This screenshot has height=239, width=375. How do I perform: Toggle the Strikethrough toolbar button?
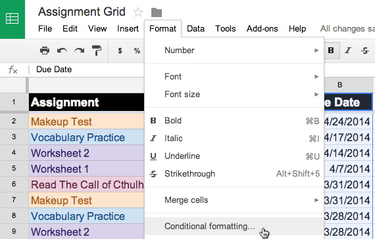pyautogui.click(x=365, y=51)
